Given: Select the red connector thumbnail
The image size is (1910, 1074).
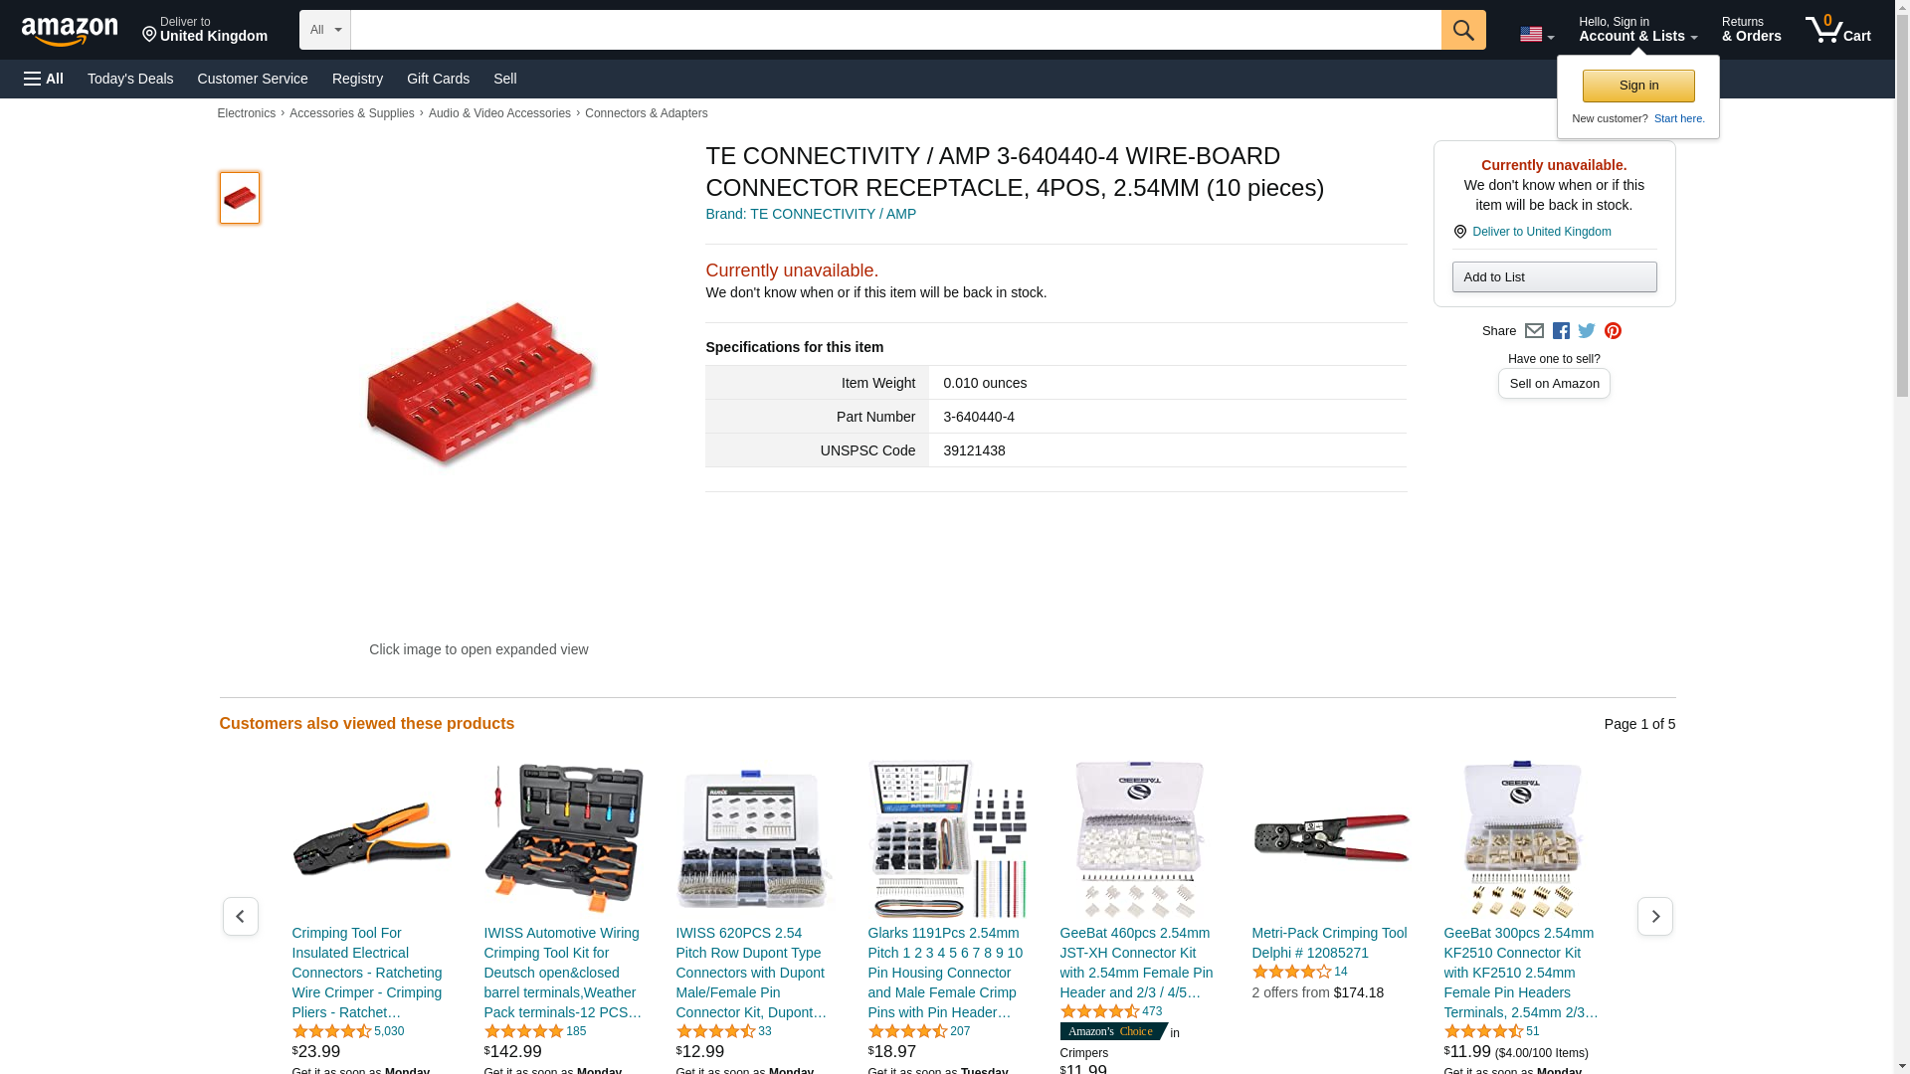Looking at the screenshot, I should pyautogui.click(x=240, y=198).
